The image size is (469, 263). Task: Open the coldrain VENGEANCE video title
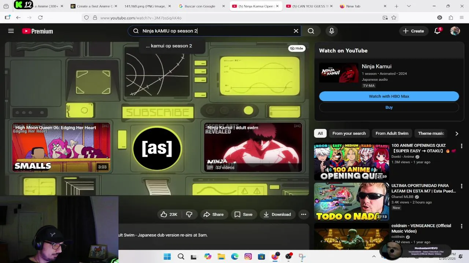pos(421,228)
